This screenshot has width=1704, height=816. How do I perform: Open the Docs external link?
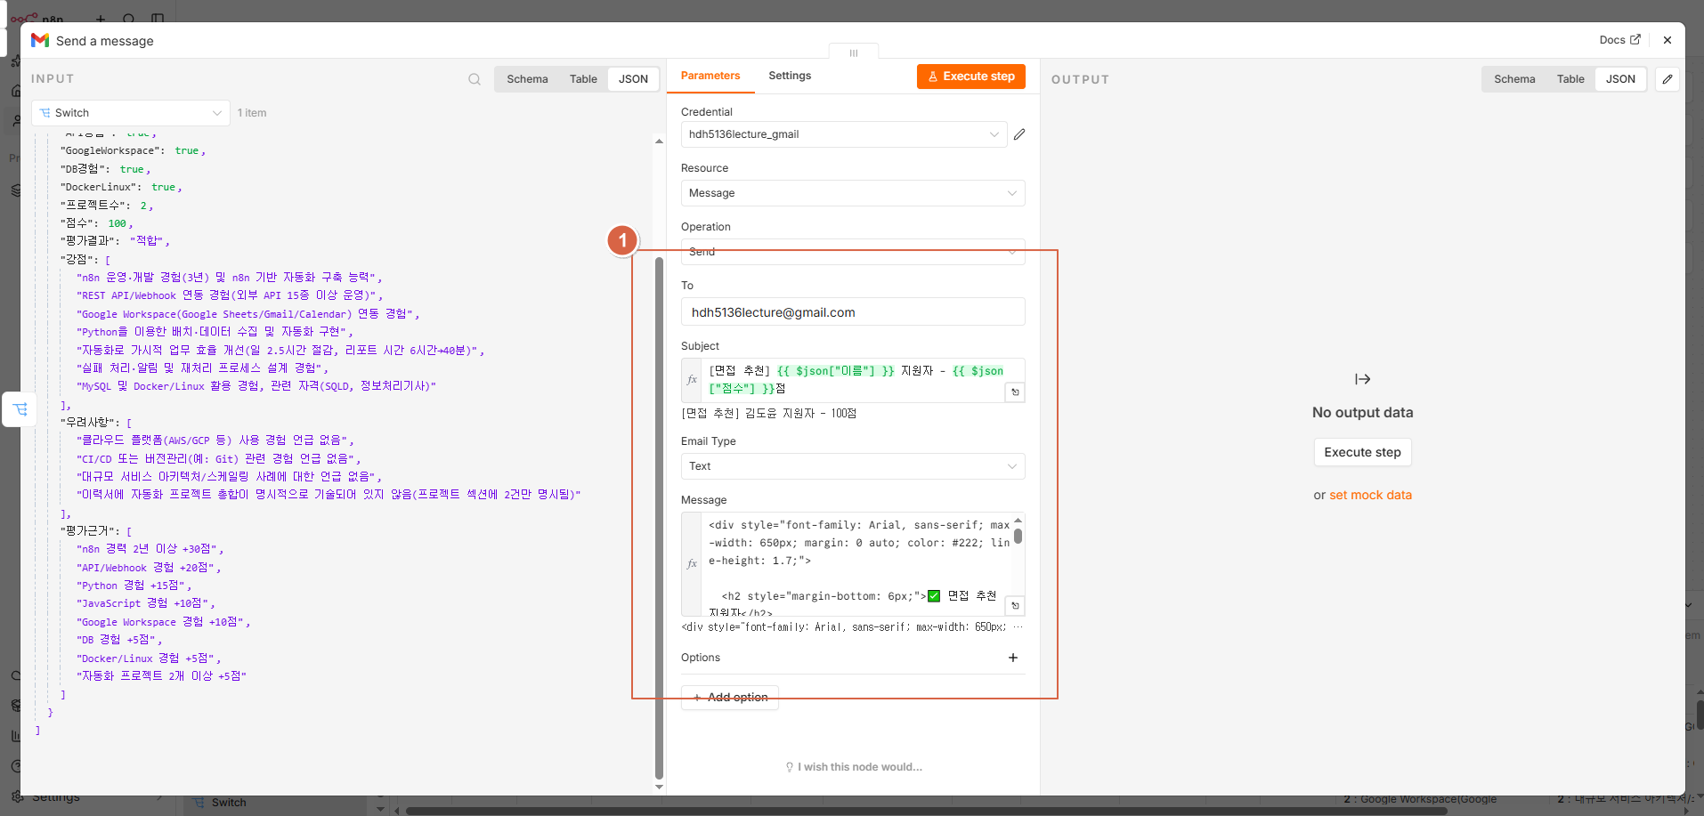click(x=1619, y=40)
